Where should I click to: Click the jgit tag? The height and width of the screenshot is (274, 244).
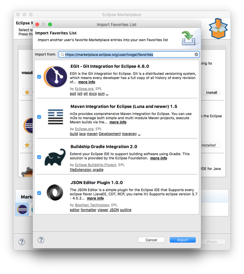80,94
